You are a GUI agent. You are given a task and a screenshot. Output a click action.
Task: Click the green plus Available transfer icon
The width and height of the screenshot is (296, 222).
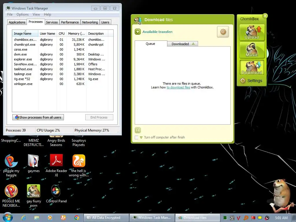pos(138,32)
